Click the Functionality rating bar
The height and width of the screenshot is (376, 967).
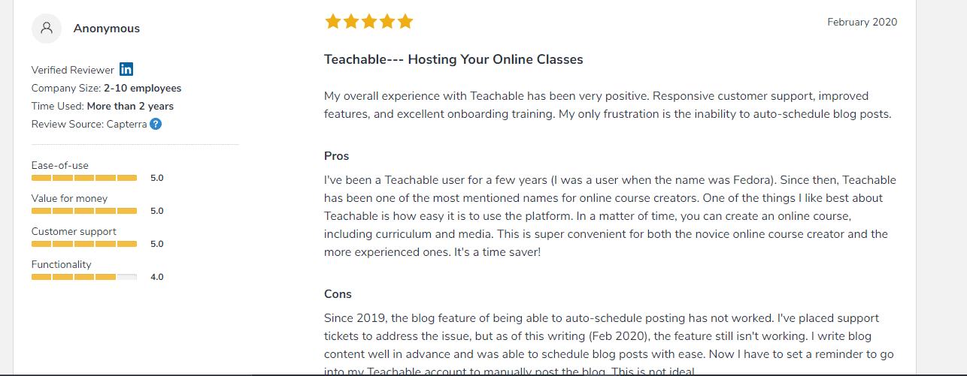click(x=84, y=277)
